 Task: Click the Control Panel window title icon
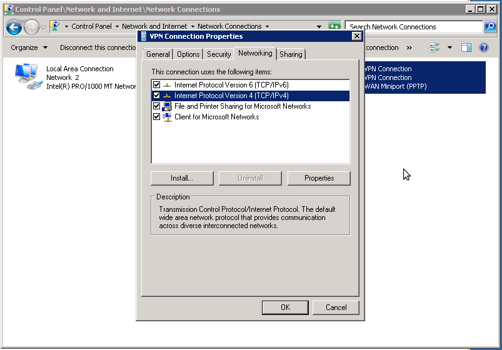[9, 9]
